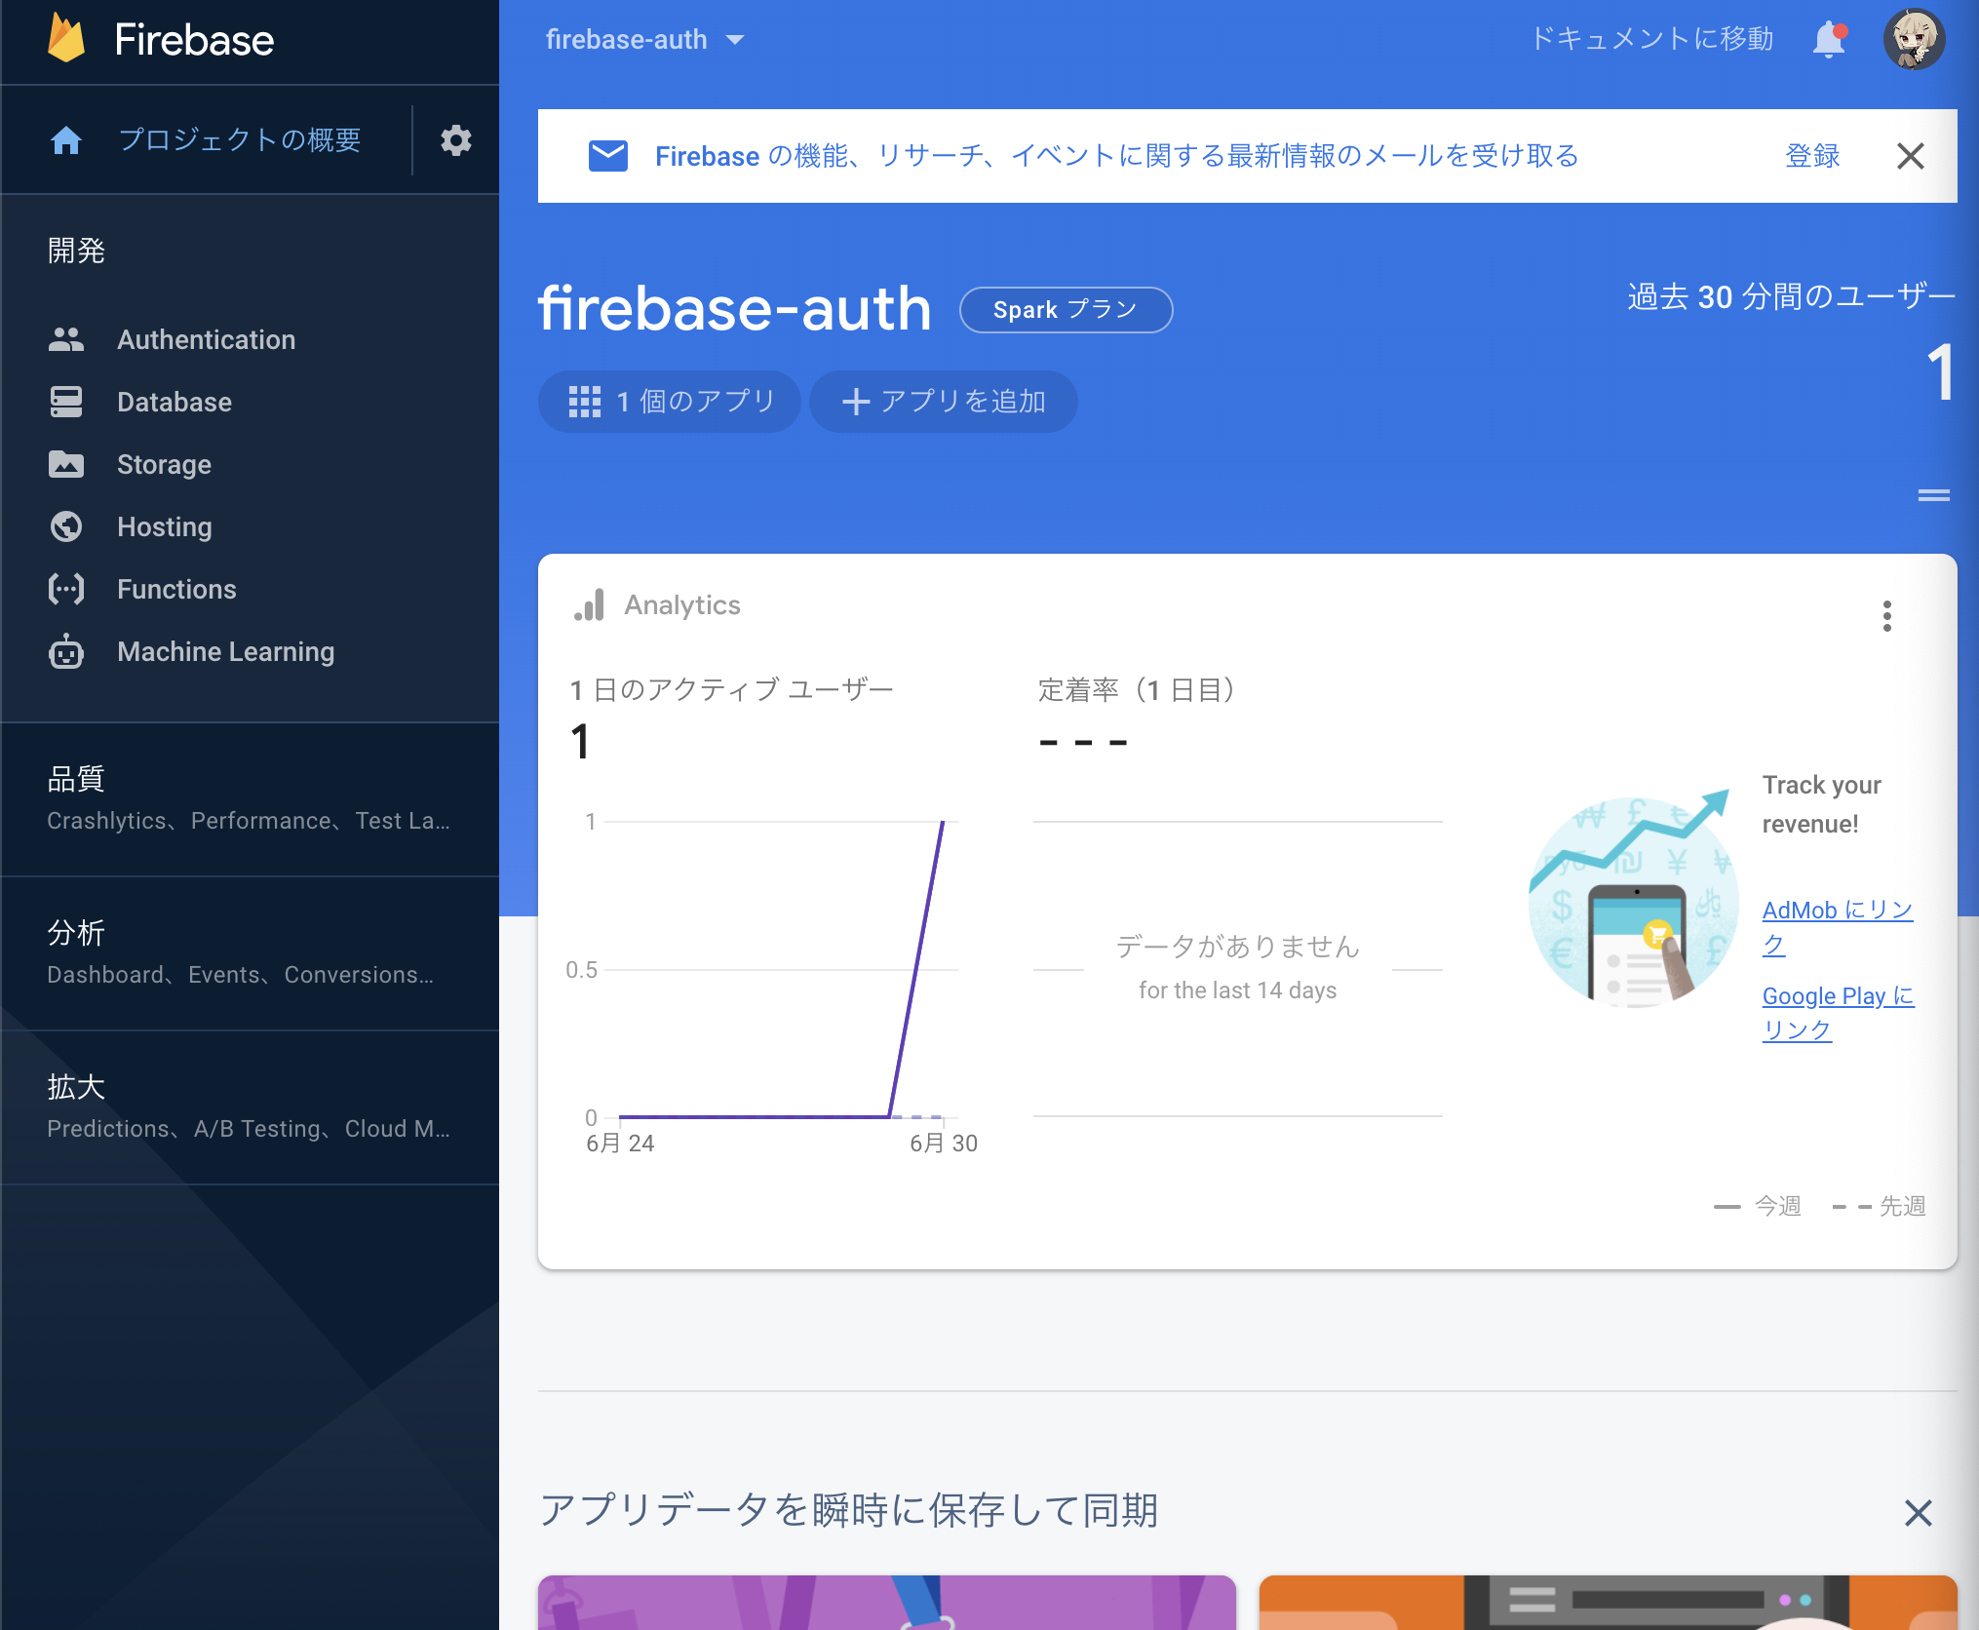Click the 1 個のアプリ button

coord(669,401)
